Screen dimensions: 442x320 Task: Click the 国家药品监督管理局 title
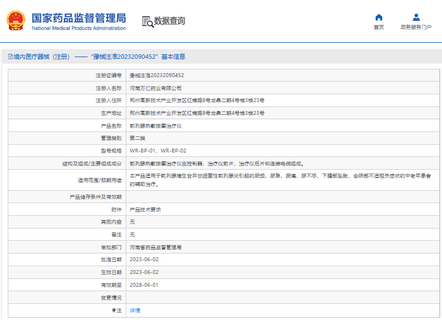click(79, 18)
